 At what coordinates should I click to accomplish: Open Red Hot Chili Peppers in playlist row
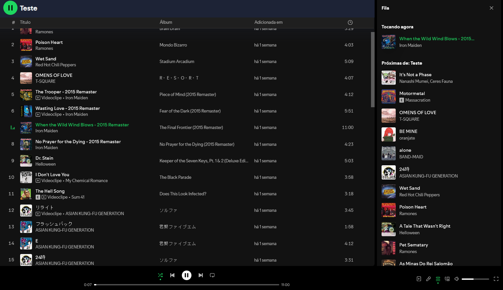tap(56, 65)
